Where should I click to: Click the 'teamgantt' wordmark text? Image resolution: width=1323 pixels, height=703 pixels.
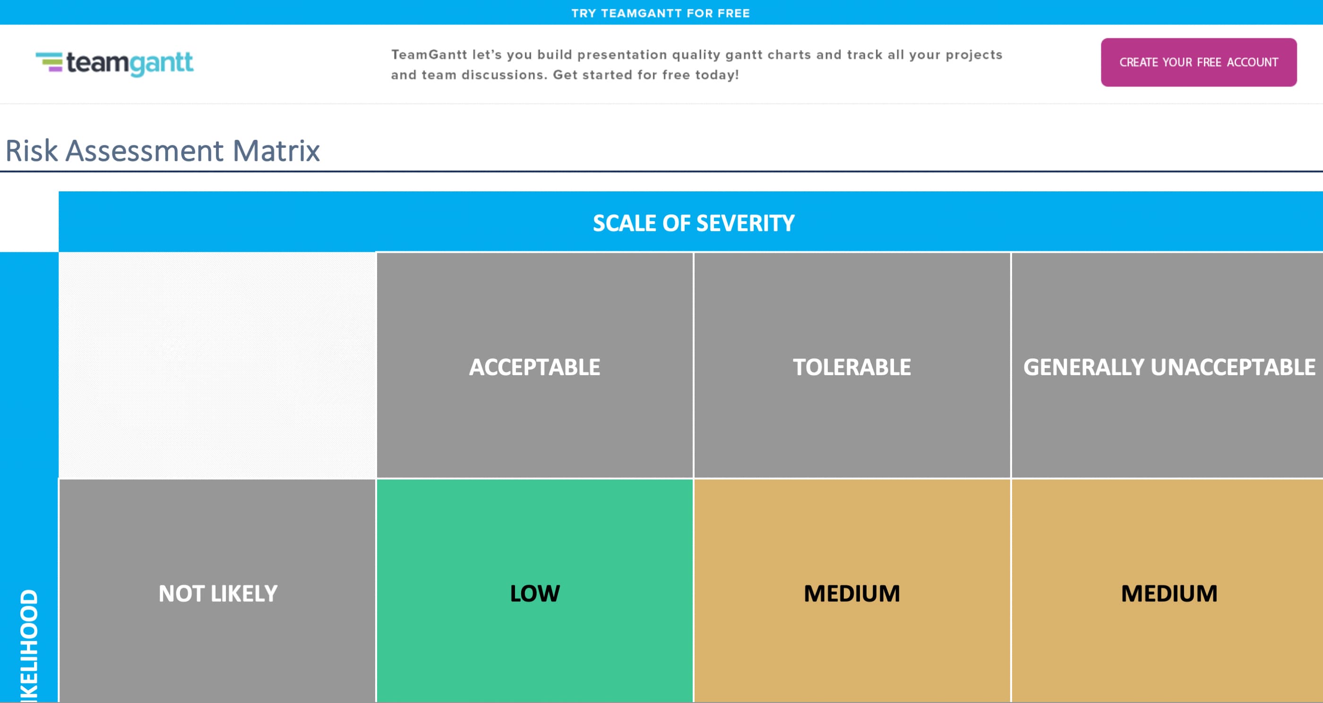point(130,63)
